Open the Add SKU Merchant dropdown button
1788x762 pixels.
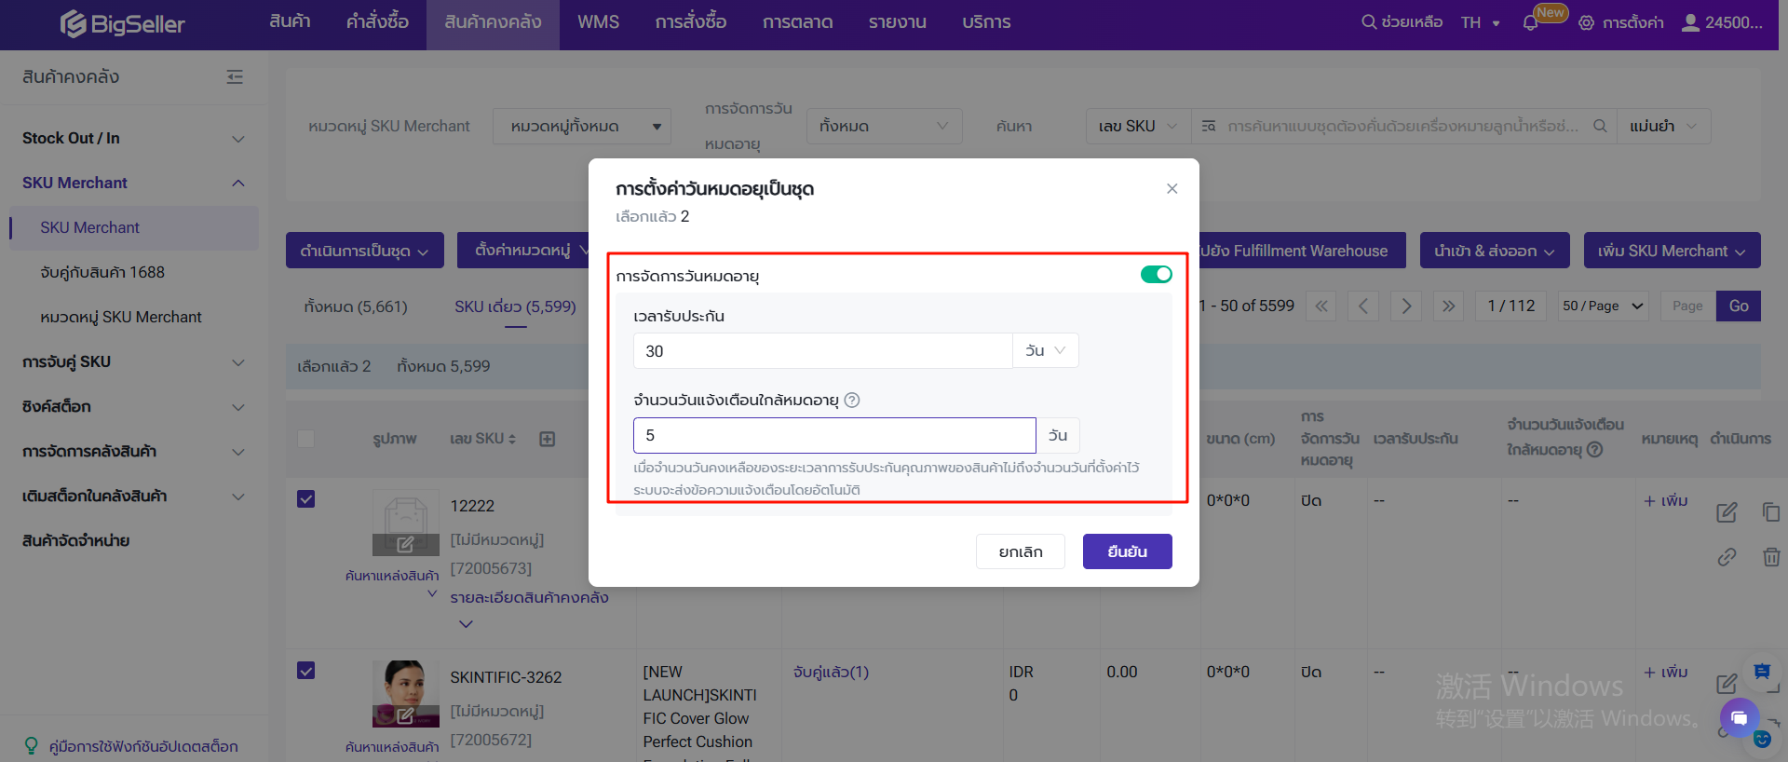point(1673,251)
